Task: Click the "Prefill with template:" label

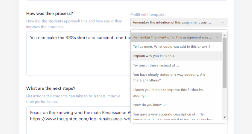Action: point(148,15)
